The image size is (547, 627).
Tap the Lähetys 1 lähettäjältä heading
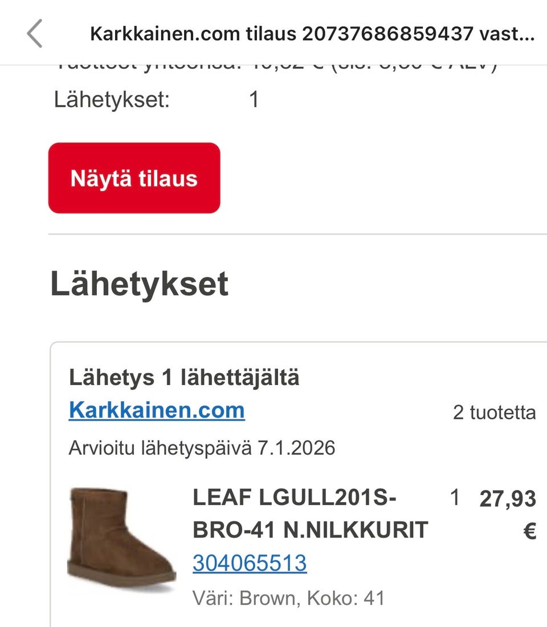[x=184, y=377]
